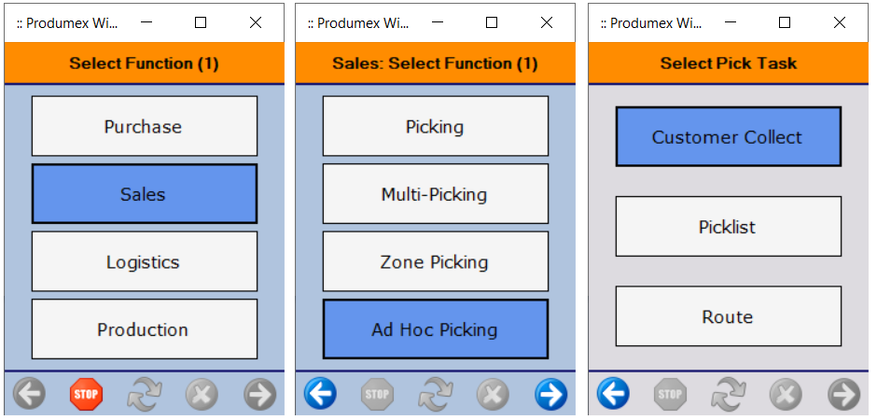Click grey forward arrow in Select Pick Task window
Image resolution: width=877 pixels, height=420 pixels.
point(843,395)
